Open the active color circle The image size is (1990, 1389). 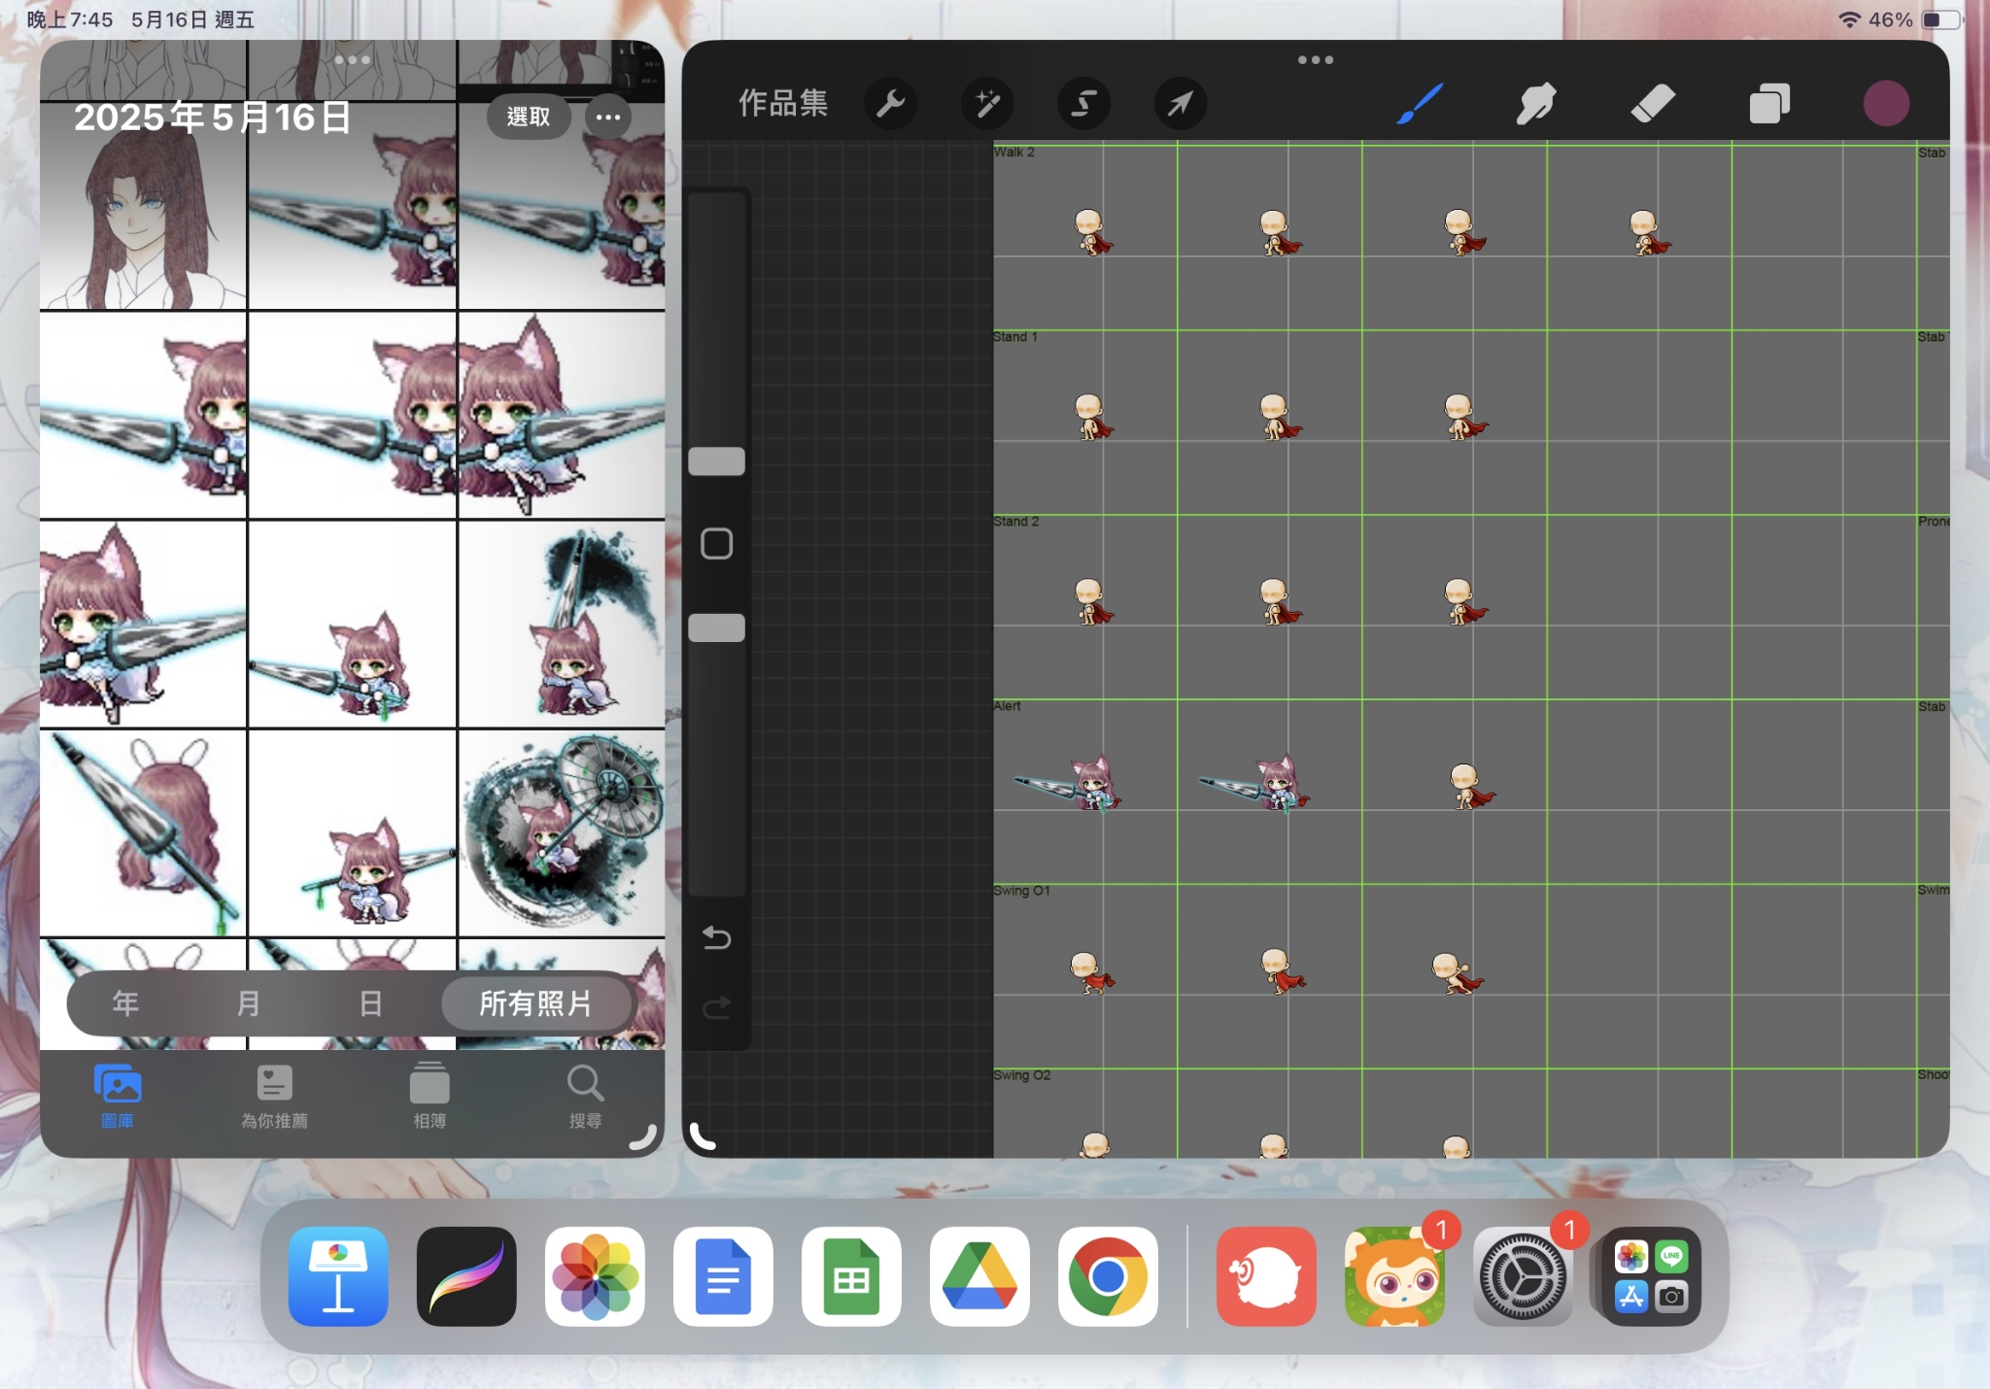1886,103
